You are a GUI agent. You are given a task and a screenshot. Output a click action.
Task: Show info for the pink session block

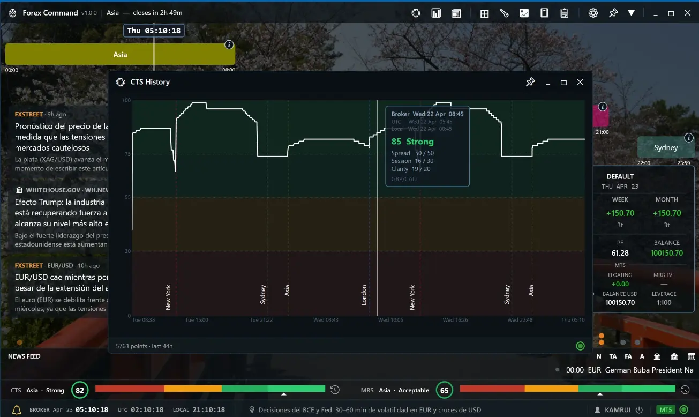click(x=603, y=107)
